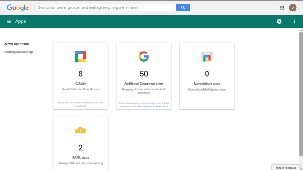This screenshot has height=170, width=303.
Task: Click the number 2 SAML apps count
Action: pos(81,148)
